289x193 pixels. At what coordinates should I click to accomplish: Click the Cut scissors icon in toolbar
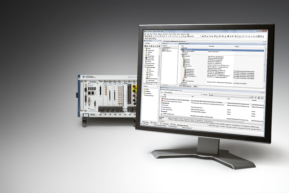click(154, 36)
